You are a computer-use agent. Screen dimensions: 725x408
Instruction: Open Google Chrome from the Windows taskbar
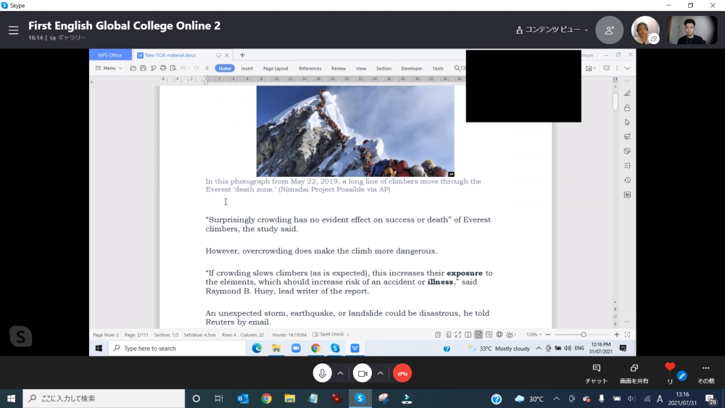[x=266, y=399]
